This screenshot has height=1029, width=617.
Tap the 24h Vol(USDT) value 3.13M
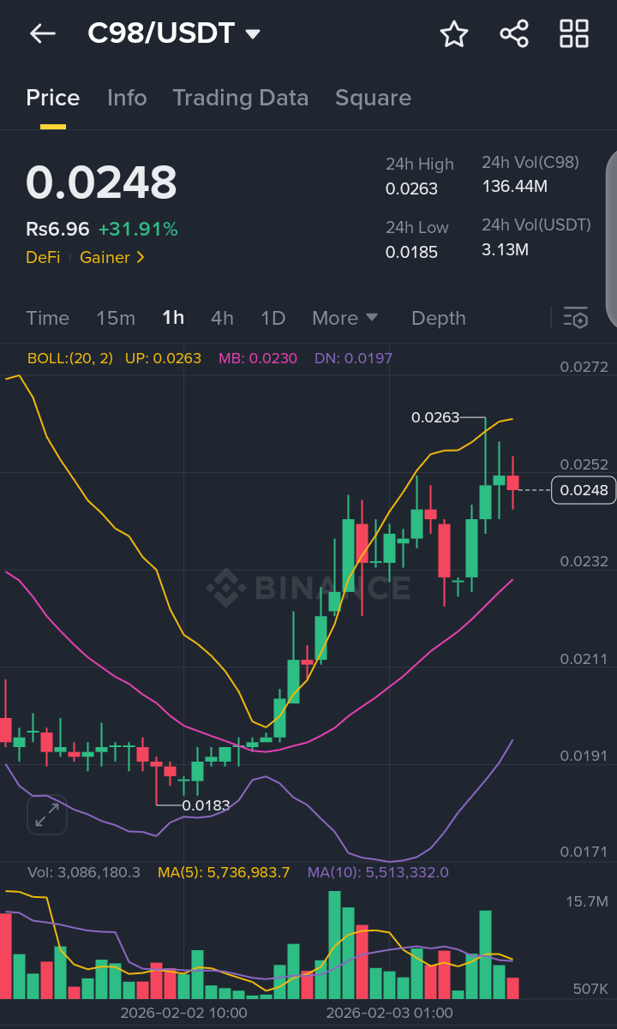(505, 249)
